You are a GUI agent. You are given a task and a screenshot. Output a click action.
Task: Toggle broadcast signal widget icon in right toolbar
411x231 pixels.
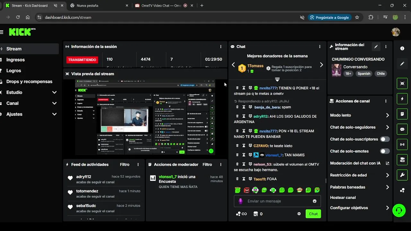point(402,144)
